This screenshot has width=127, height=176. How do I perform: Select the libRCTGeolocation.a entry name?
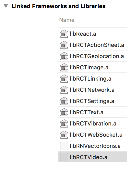[97, 56]
